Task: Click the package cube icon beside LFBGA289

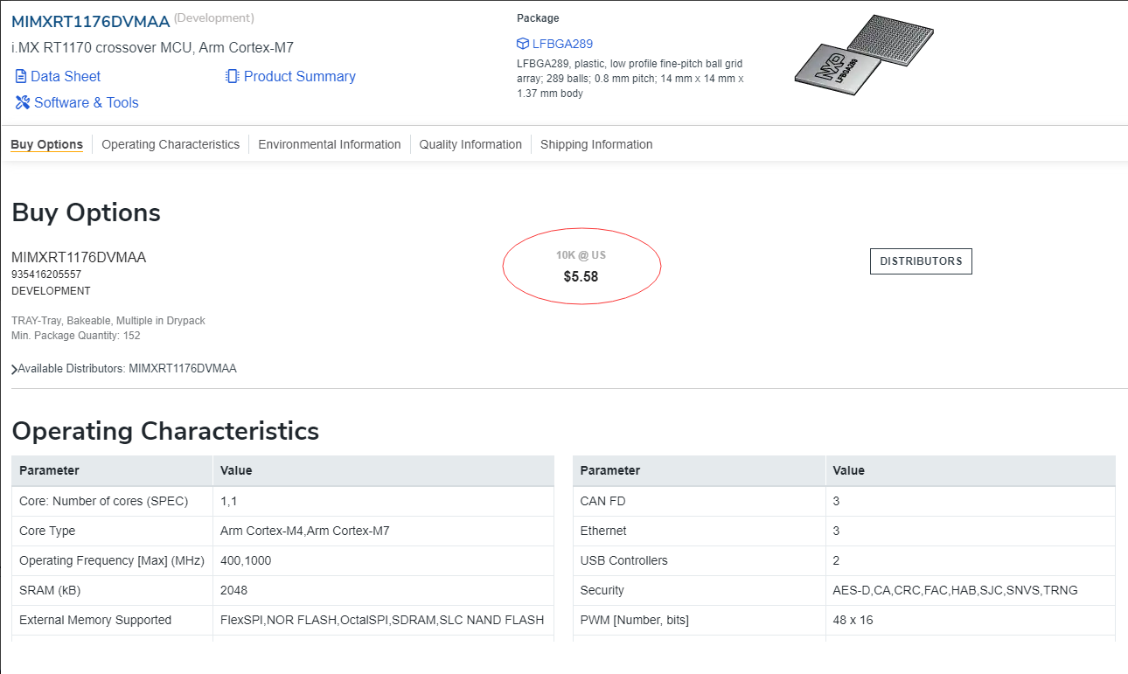Action: coord(523,44)
